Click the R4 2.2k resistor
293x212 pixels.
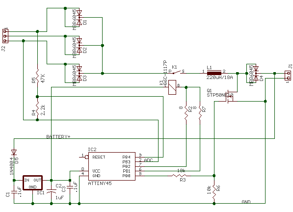(37, 108)
